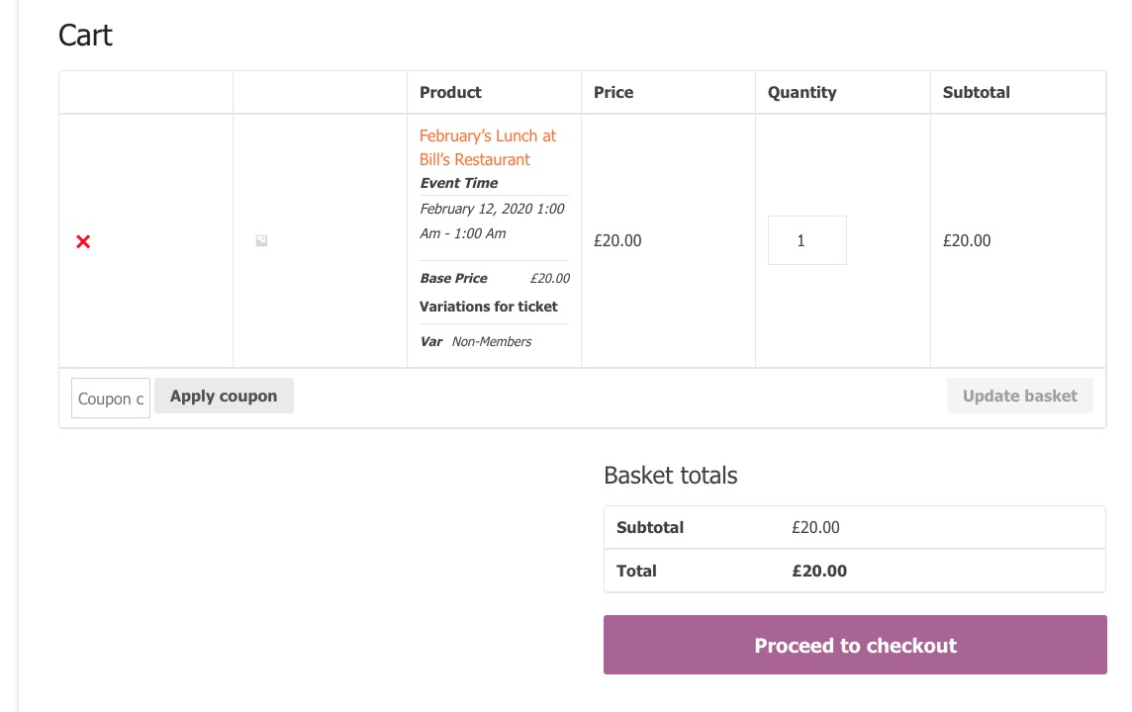Click the Price column header
The image size is (1132, 712).
613,92
